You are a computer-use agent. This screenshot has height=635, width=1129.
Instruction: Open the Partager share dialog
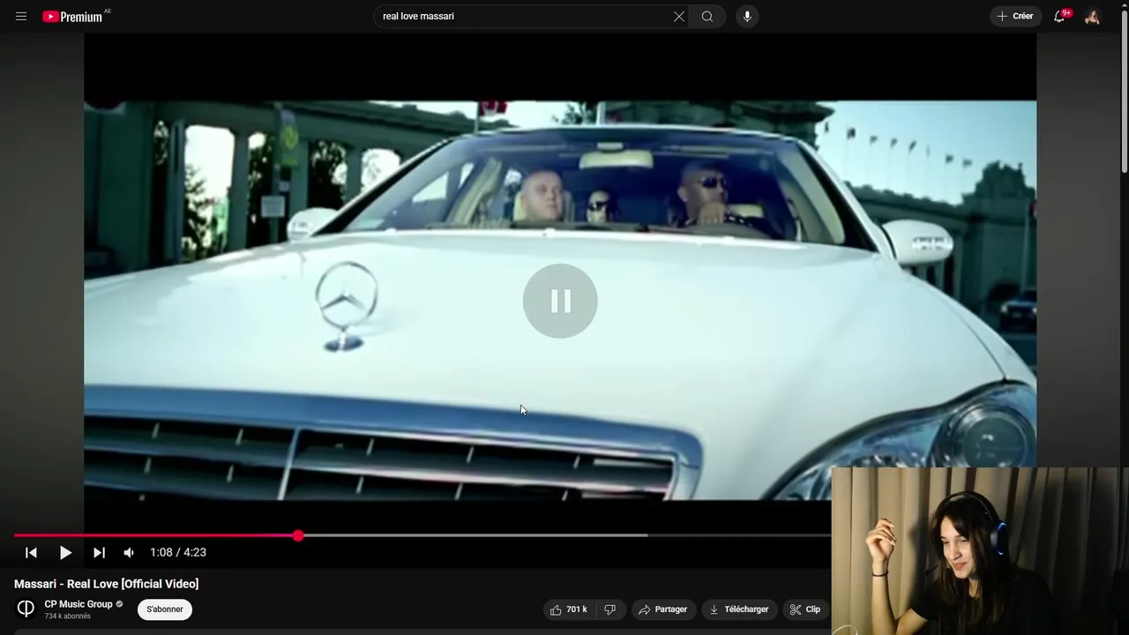[662, 609]
